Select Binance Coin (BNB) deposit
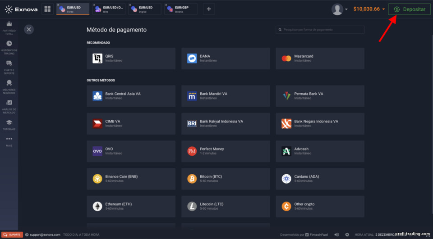This screenshot has height=239, width=433. [x=131, y=179]
